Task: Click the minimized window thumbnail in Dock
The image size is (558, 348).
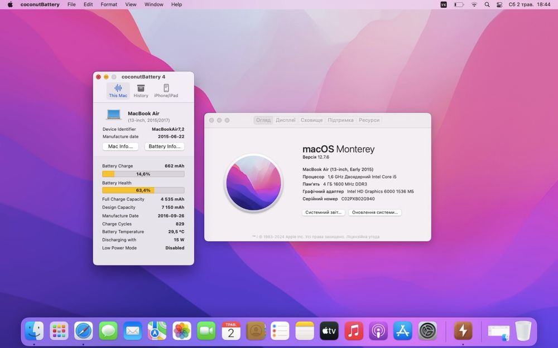Action: (x=498, y=332)
